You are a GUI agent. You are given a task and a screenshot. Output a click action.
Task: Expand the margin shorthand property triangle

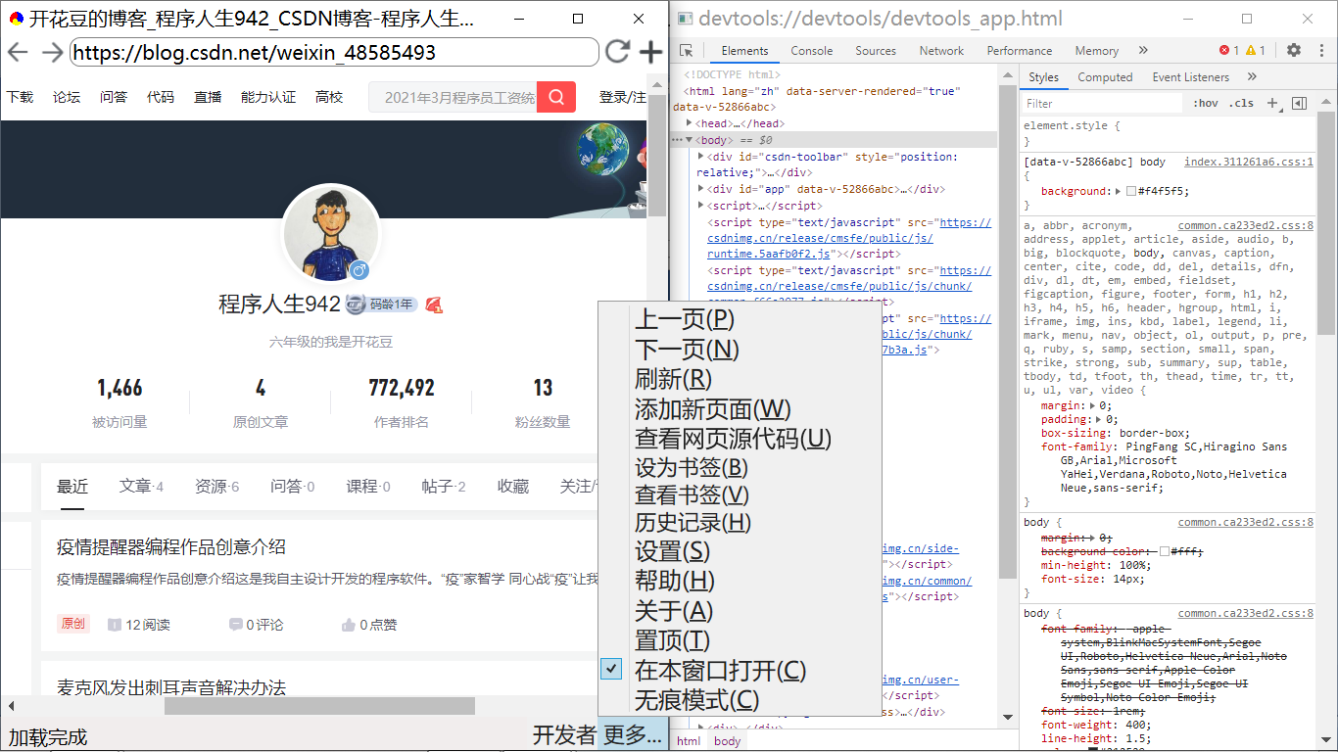point(1093,405)
